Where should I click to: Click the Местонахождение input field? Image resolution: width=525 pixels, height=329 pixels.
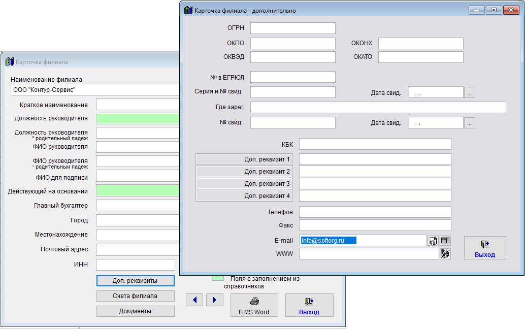[x=138, y=235]
